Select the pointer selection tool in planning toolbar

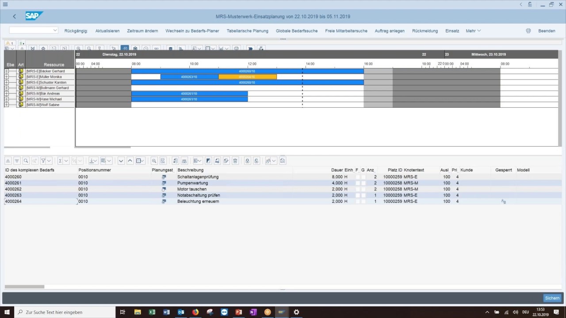click(114, 49)
